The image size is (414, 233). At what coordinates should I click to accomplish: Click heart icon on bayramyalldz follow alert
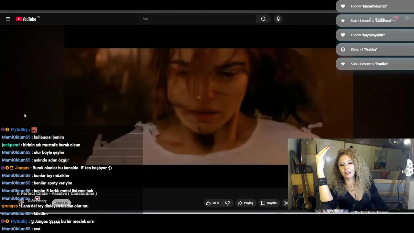(x=343, y=35)
